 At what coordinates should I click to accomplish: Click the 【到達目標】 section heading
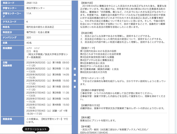[x=87, y=33]
